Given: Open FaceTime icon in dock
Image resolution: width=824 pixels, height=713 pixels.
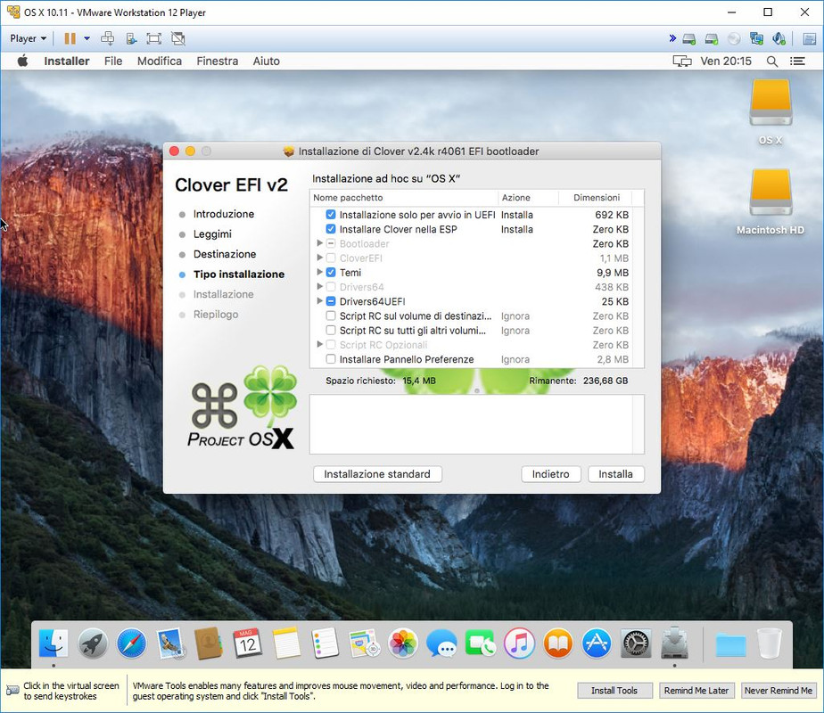Looking at the screenshot, I should pos(481,643).
